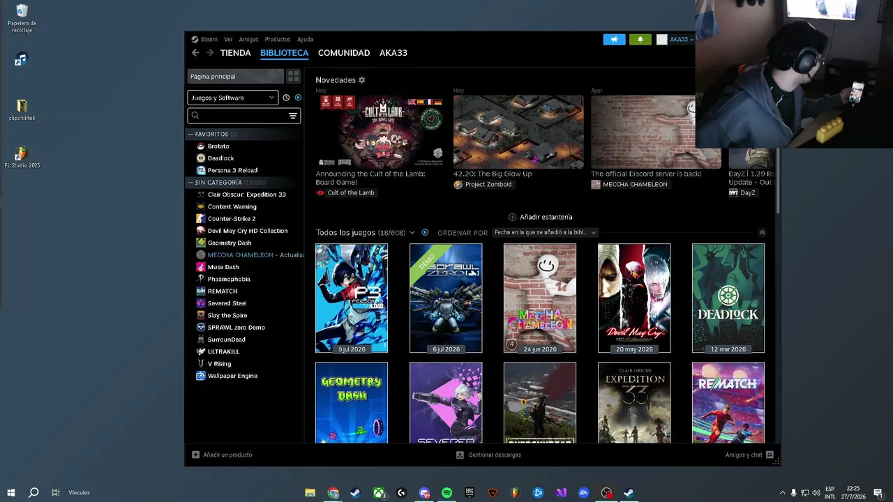Open Battle.net from the taskbar
Viewport: 893px width, 502px height.
click(x=538, y=493)
